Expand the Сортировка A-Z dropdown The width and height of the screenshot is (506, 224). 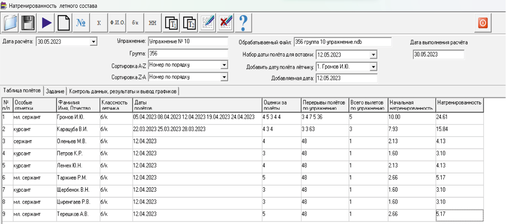click(224, 65)
